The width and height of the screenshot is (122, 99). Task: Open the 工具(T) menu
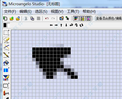coord(73,11)
